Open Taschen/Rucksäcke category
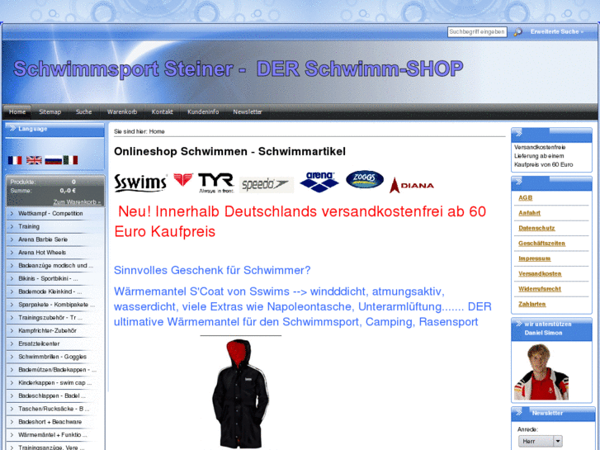600x450 pixels. click(x=55, y=409)
